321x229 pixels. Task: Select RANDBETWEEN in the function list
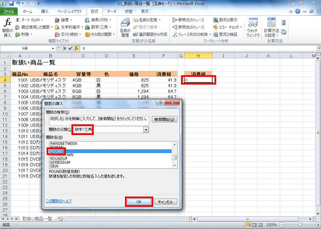coord(64,144)
